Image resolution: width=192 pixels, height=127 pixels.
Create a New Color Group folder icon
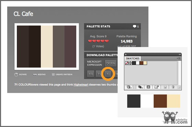[157, 87]
